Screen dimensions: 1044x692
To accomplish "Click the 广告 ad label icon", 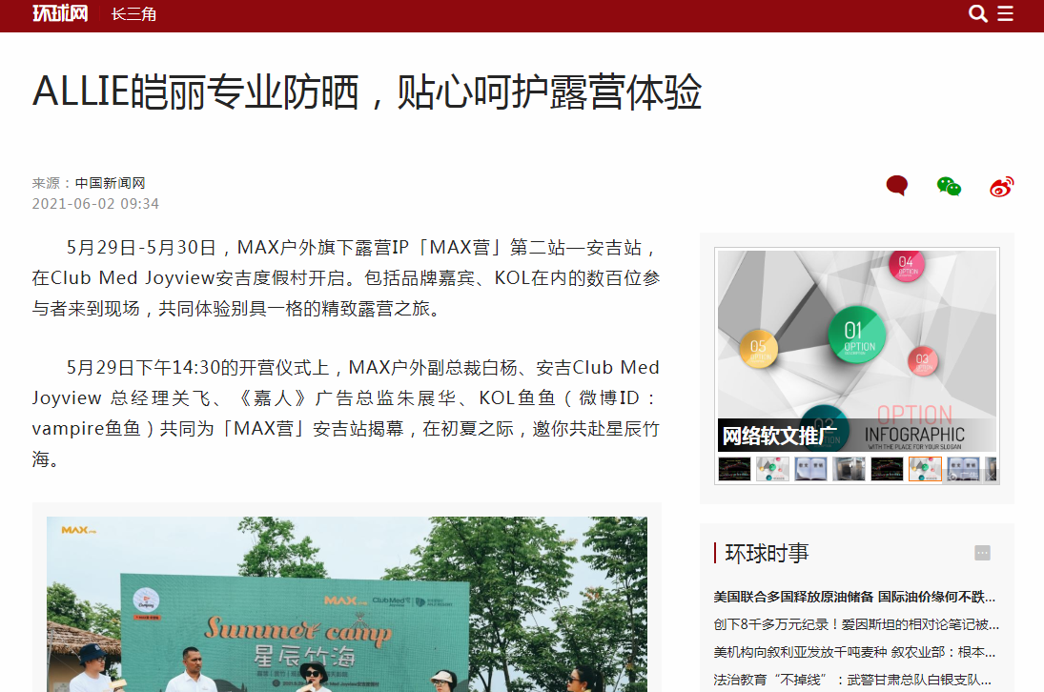I will [x=964, y=477].
